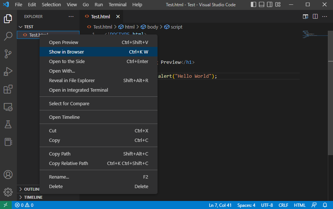Open the Source Control view
This screenshot has width=333, height=209.
(8, 54)
